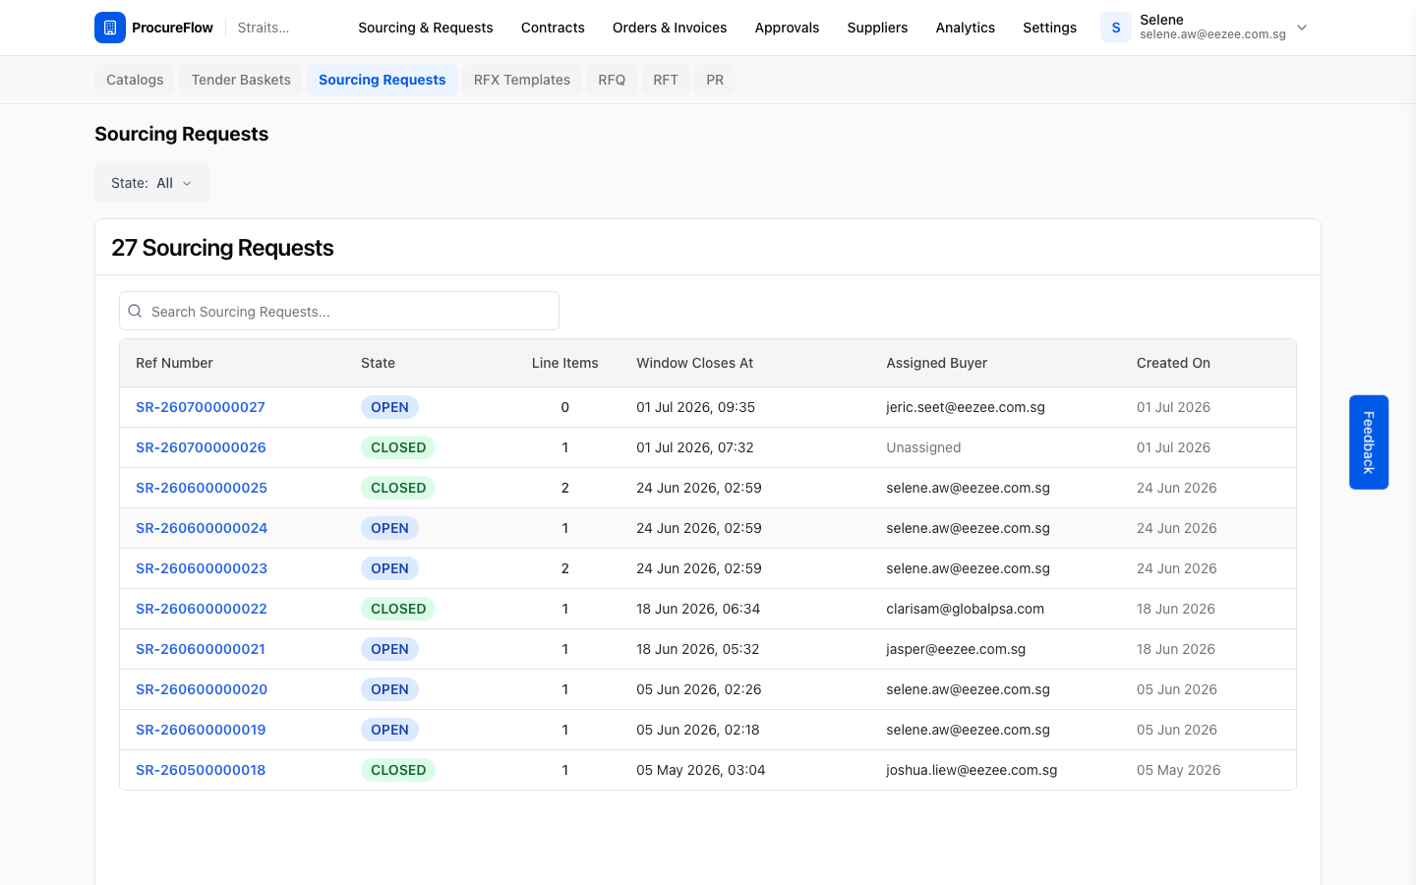Switch to the PR tab
The height and width of the screenshot is (885, 1416).
pos(715,80)
